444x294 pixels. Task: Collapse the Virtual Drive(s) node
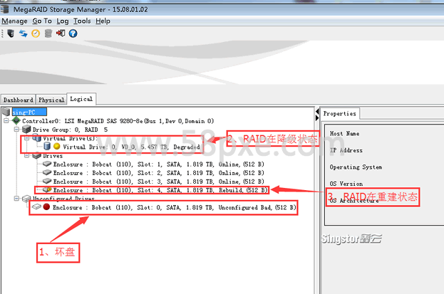(27, 138)
